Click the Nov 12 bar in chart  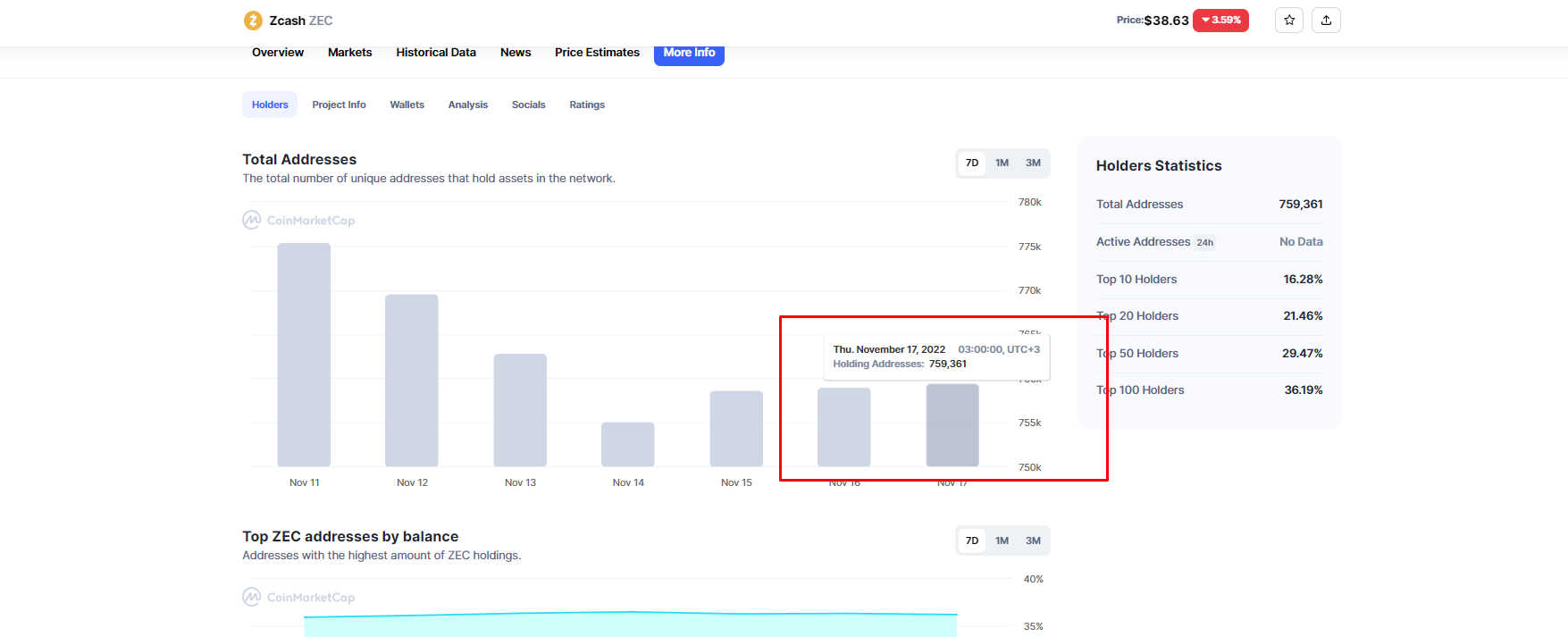(x=412, y=381)
